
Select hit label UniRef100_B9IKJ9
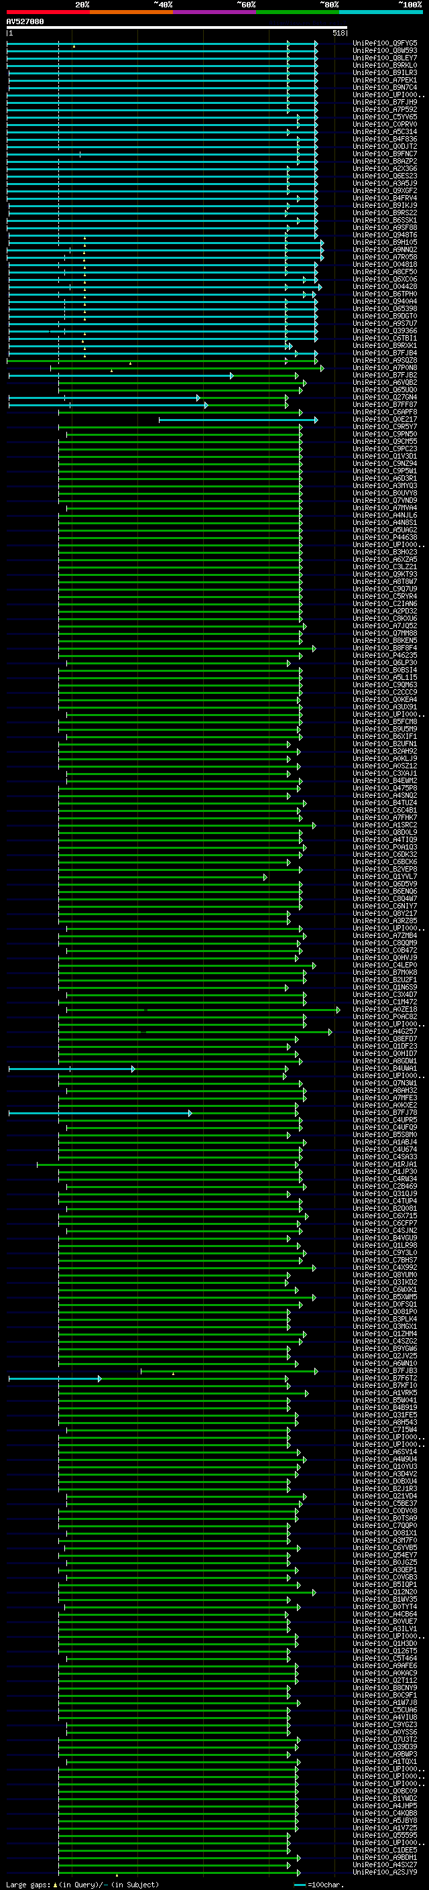pos(385,205)
